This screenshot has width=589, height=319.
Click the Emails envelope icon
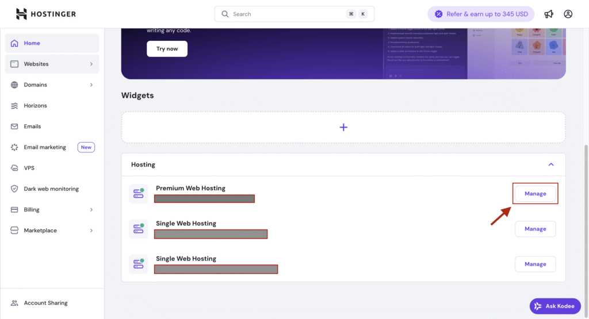tap(14, 126)
